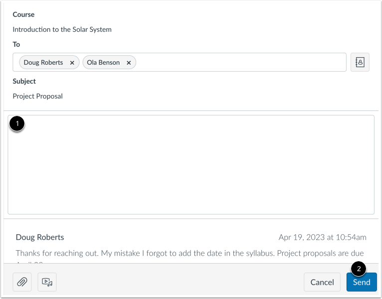
Task: Open the address book icon
Action: point(360,62)
